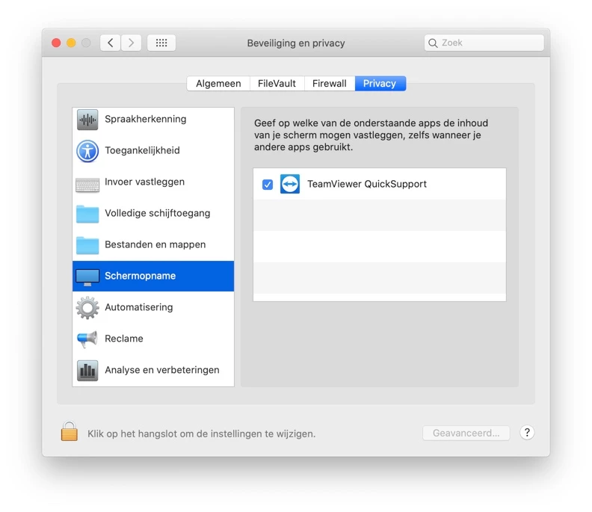The height and width of the screenshot is (512, 592).
Task: Open the FileVault tab
Action: [277, 84]
